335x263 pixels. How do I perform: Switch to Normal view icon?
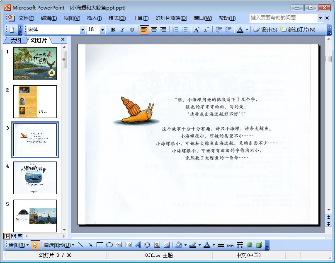pyautogui.click(x=7, y=236)
